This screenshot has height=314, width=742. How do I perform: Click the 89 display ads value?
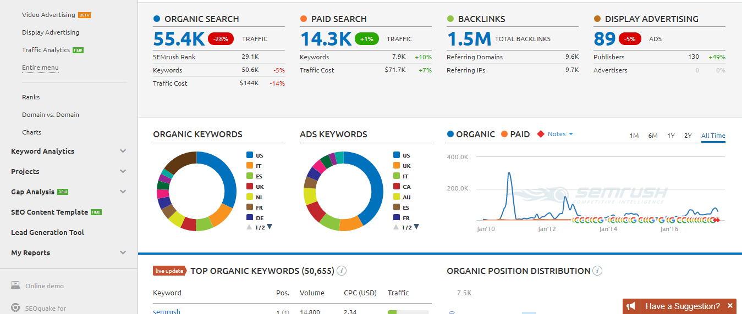604,39
